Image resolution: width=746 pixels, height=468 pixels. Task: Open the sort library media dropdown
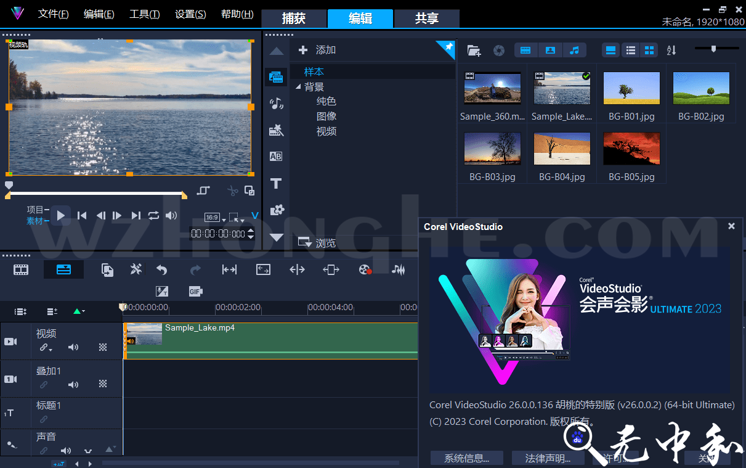click(x=671, y=51)
